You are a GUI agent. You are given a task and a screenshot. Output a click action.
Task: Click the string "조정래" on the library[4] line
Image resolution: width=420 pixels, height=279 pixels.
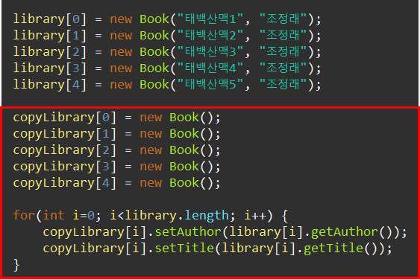(x=283, y=85)
